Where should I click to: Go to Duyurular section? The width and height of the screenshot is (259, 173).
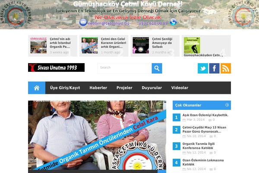click(x=152, y=88)
